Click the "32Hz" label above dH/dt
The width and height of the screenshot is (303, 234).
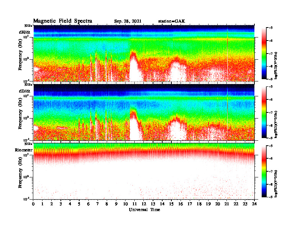(x=28, y=26)
